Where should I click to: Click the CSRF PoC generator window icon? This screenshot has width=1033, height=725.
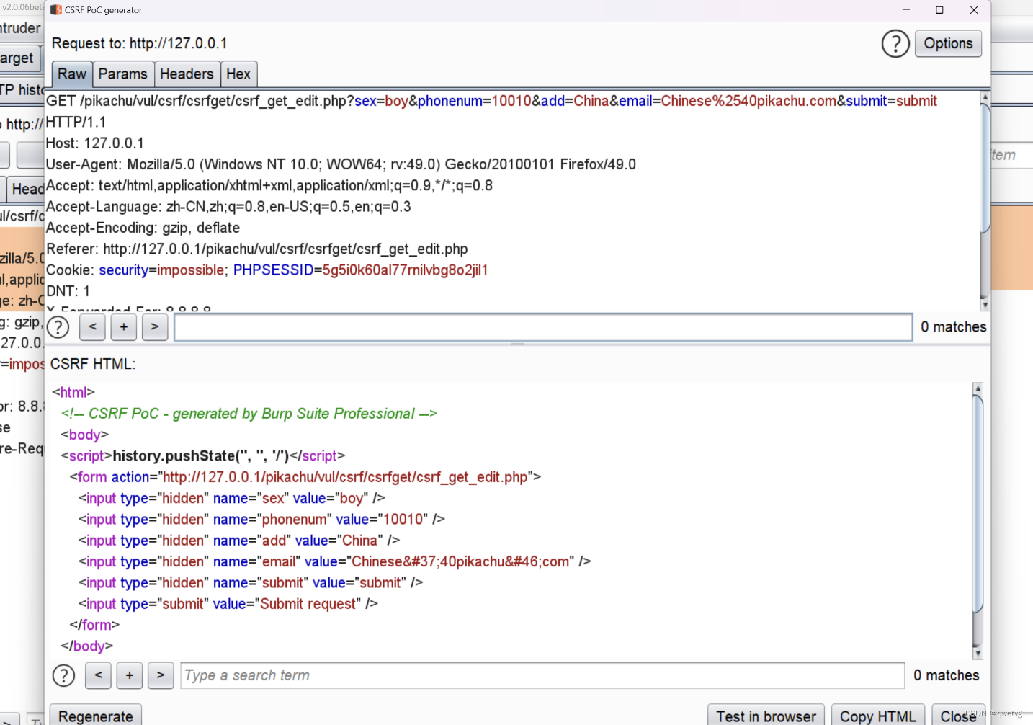click(56, 10)
